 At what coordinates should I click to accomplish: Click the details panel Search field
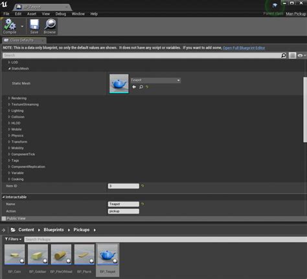[x=141, y=55]
